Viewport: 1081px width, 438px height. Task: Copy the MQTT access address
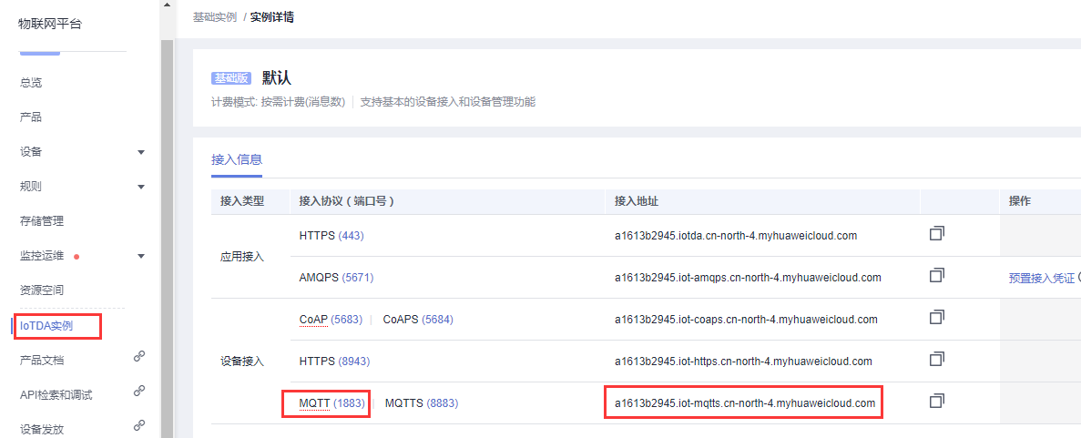(936, 401)
